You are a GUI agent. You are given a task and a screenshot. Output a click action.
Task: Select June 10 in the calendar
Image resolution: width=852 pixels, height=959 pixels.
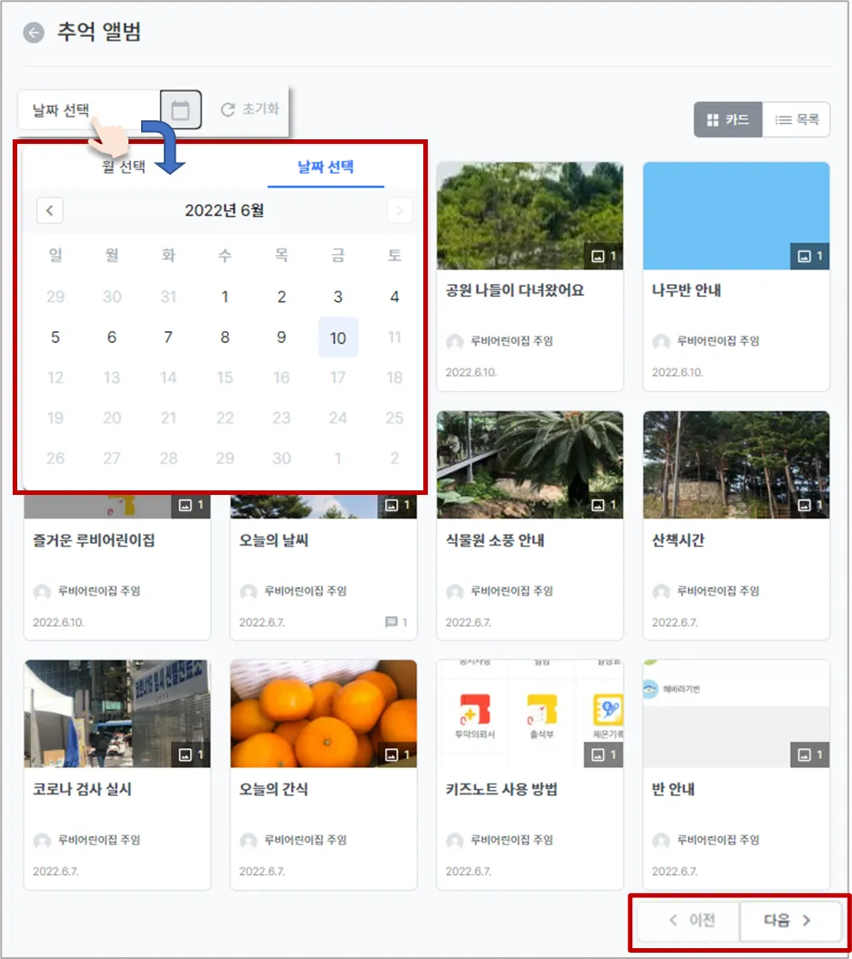click(x=337, y=337)
